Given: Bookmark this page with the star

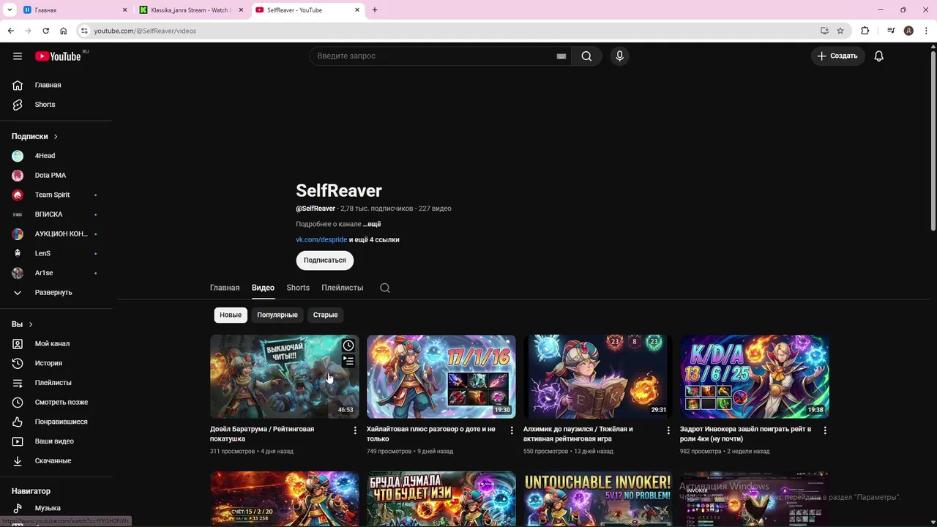Looking at the screenshot, I should click(x=840, y=31).
